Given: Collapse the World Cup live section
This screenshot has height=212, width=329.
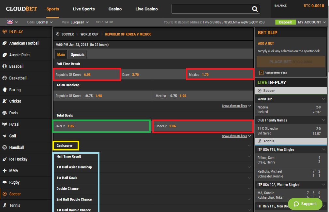Looking at the screenshot, I should pyautogui.click(x=323, y=99).
